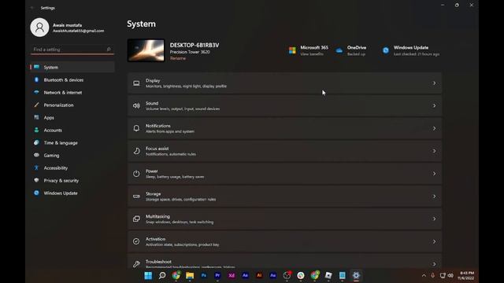Image resolution: width=504 pixels, height=283 pixels.
Task: Click the Power icon in System list
Action: (136, 174)
